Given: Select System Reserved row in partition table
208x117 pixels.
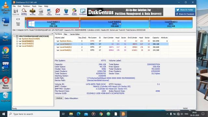Looking at the screenshot, I should [111, 41].
